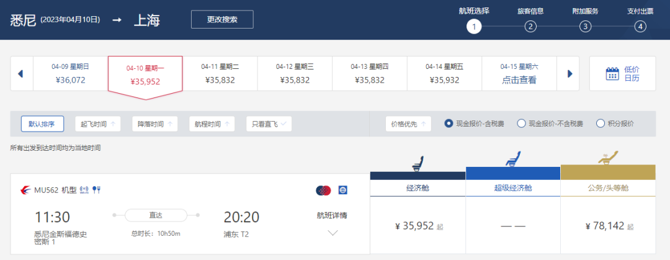The image size is (670, 260).
Task: Click the business/first class recliner icon
Action: (x=607, y=158)
